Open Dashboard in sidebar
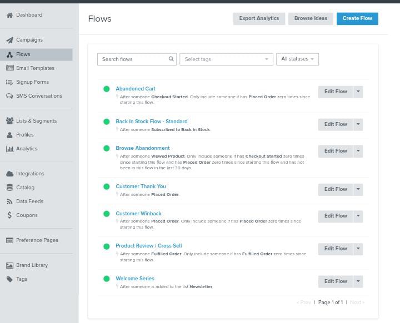The height and width of the screenshot is (323, 400). pyautogui.click(x=29, y=15)
